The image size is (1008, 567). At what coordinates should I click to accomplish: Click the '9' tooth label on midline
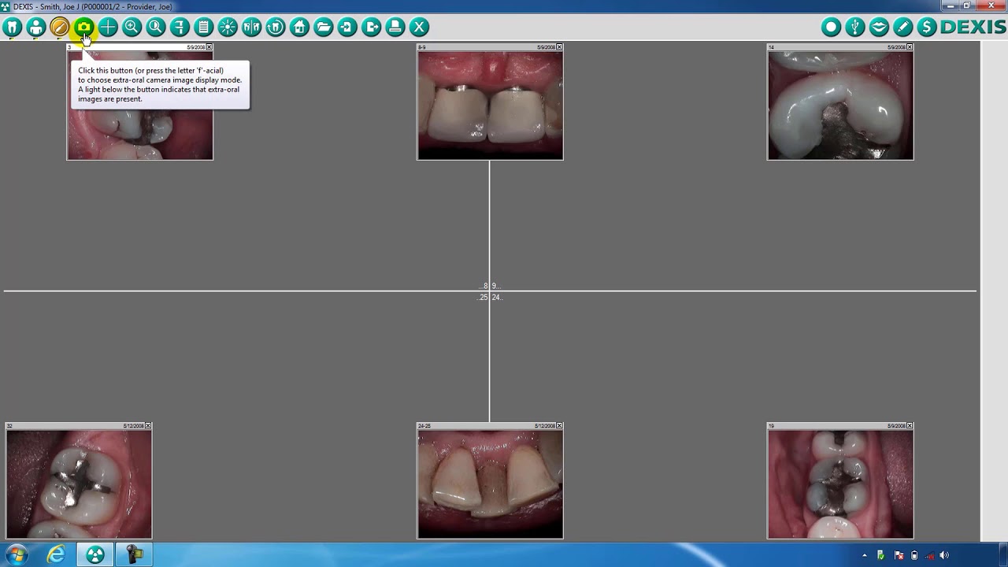(x=495, y=286)
